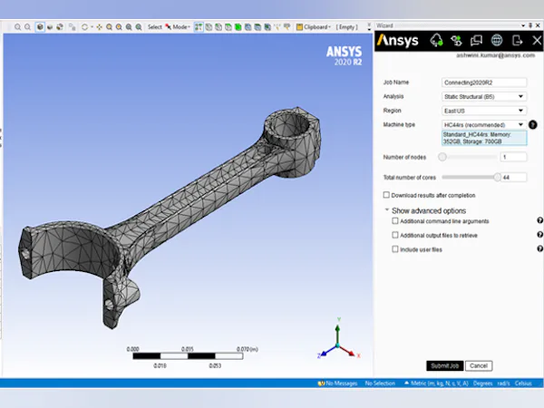Image resolution: width=544 pixels, height=408 pixels.
Task: Click help icon for Additional command line arguments
Action: (x=539, y=220)
